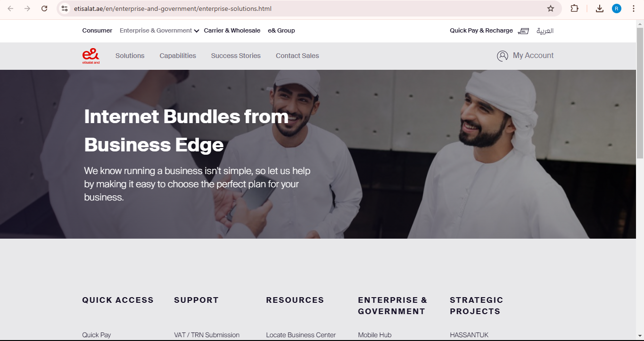
Task: Open the Chrome three-dot menu
Action: coord(634,8)
